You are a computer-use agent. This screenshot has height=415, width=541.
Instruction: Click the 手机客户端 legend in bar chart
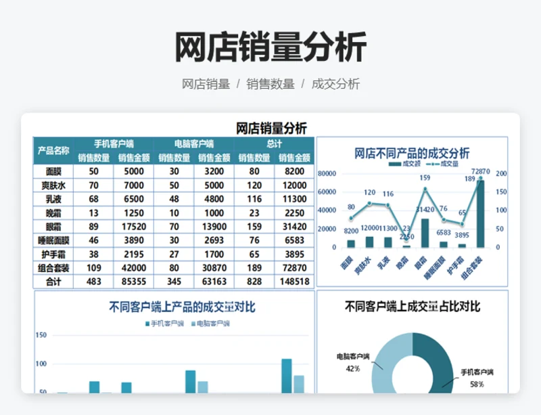[164, 324]
